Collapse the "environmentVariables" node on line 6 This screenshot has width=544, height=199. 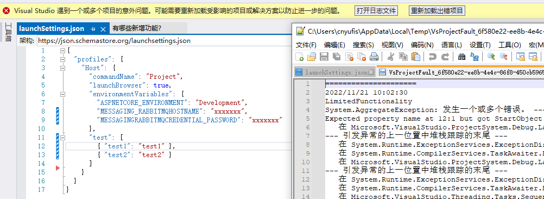63,94
